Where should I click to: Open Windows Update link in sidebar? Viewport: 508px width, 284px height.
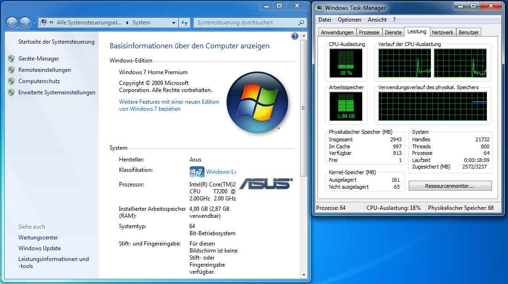click(40, 248)
